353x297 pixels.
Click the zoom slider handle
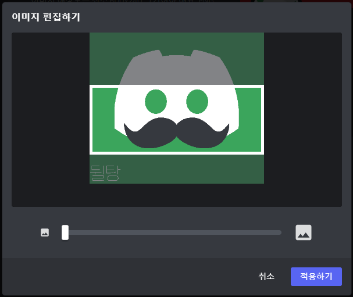coord(65,232)
